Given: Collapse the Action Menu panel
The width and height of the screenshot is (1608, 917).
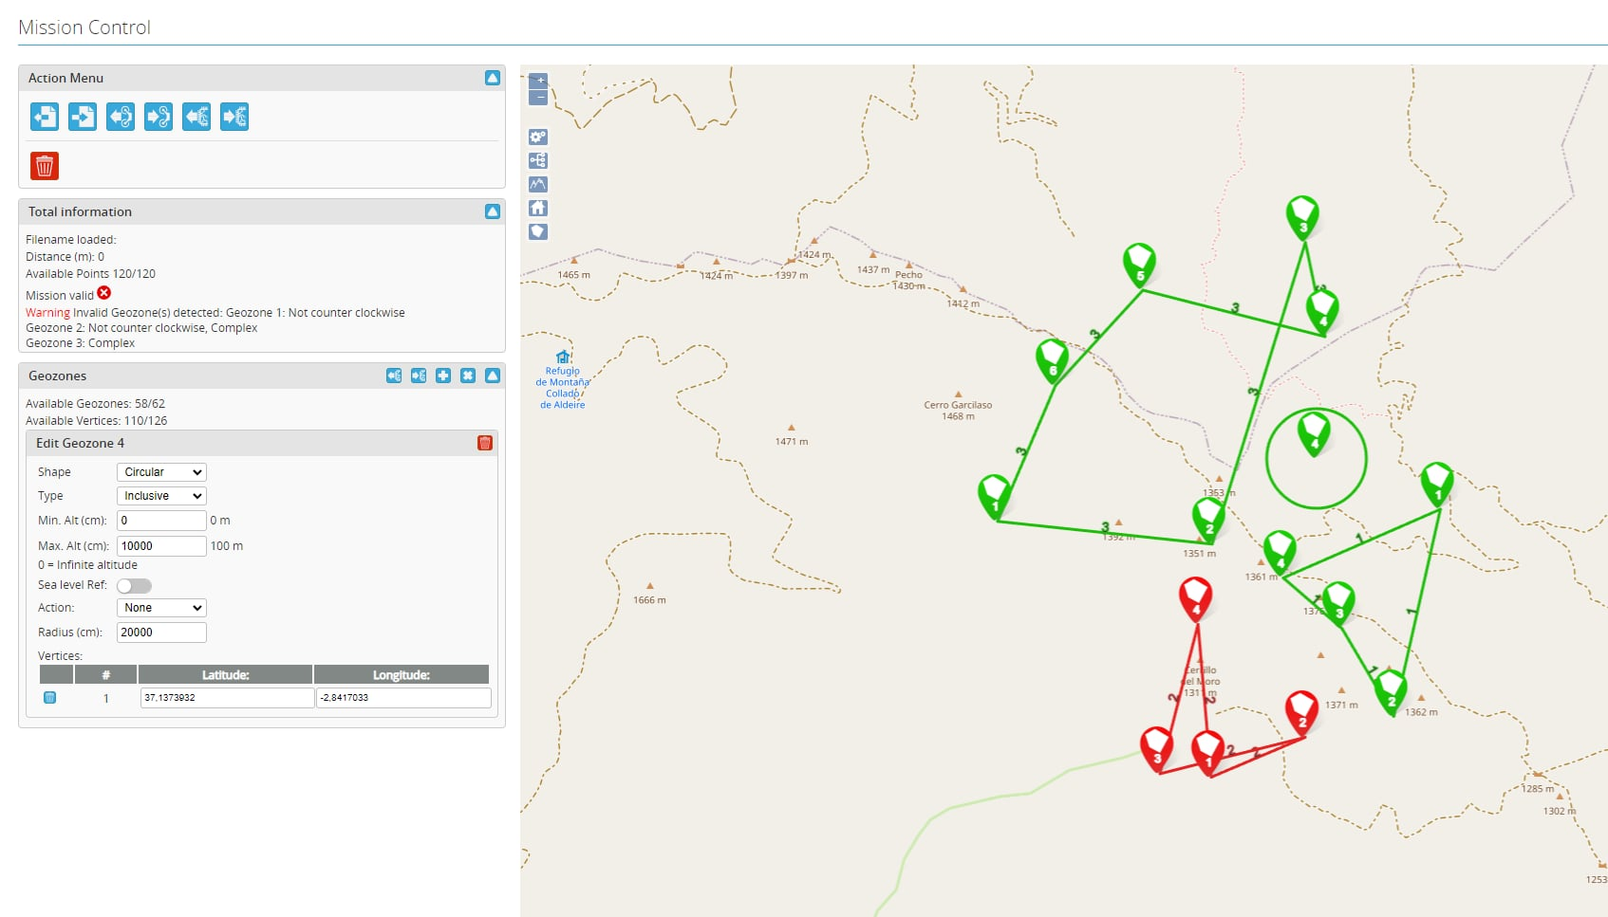Looking at the screenshot, I should coord(493,78).
